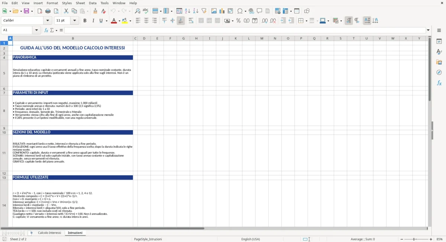Click the AutoFilter funnel icon
The image size is (446, 242).
point(204,11)
